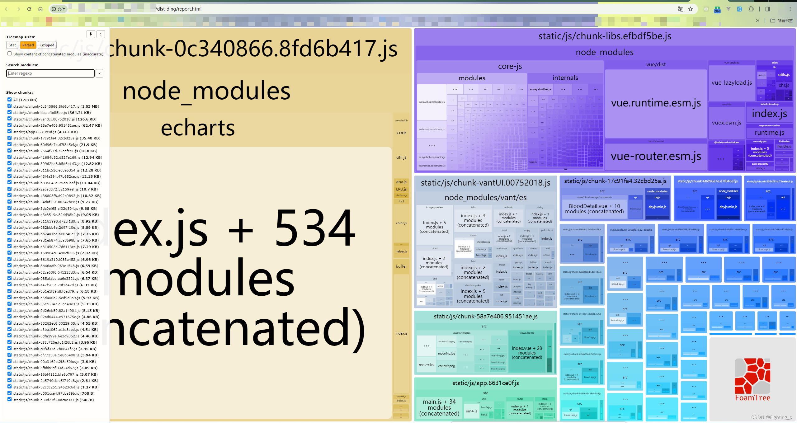Open the Google Translate icon in address bar
The width and height of the screenshot is (797, 423).
pyautogui.click(x=680, y=9)
